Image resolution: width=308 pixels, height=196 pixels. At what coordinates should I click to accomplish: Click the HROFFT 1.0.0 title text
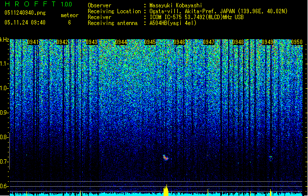coord(38,4)
